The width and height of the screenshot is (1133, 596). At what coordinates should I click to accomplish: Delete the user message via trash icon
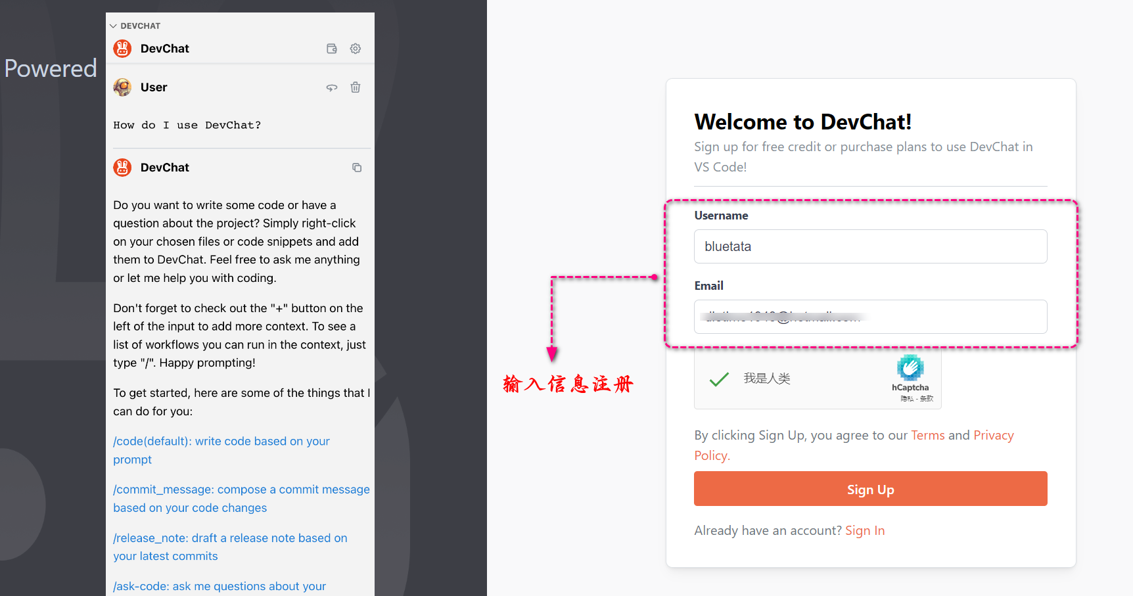click(x=356, y=87)
